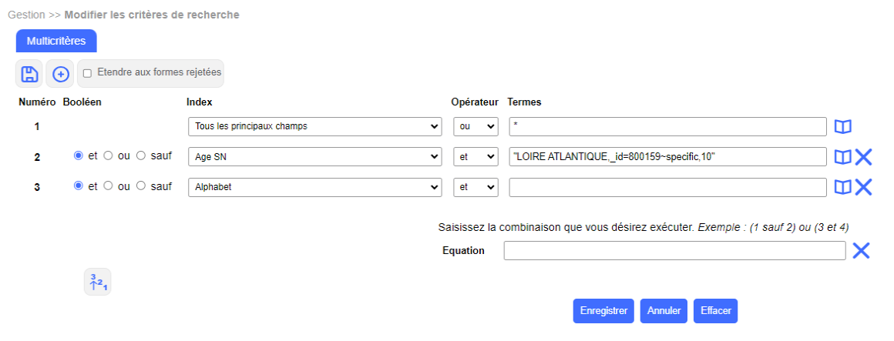This screenshot has width=894, height=341.
Task: Click the save search floppy disk icon
Action: 29,74
